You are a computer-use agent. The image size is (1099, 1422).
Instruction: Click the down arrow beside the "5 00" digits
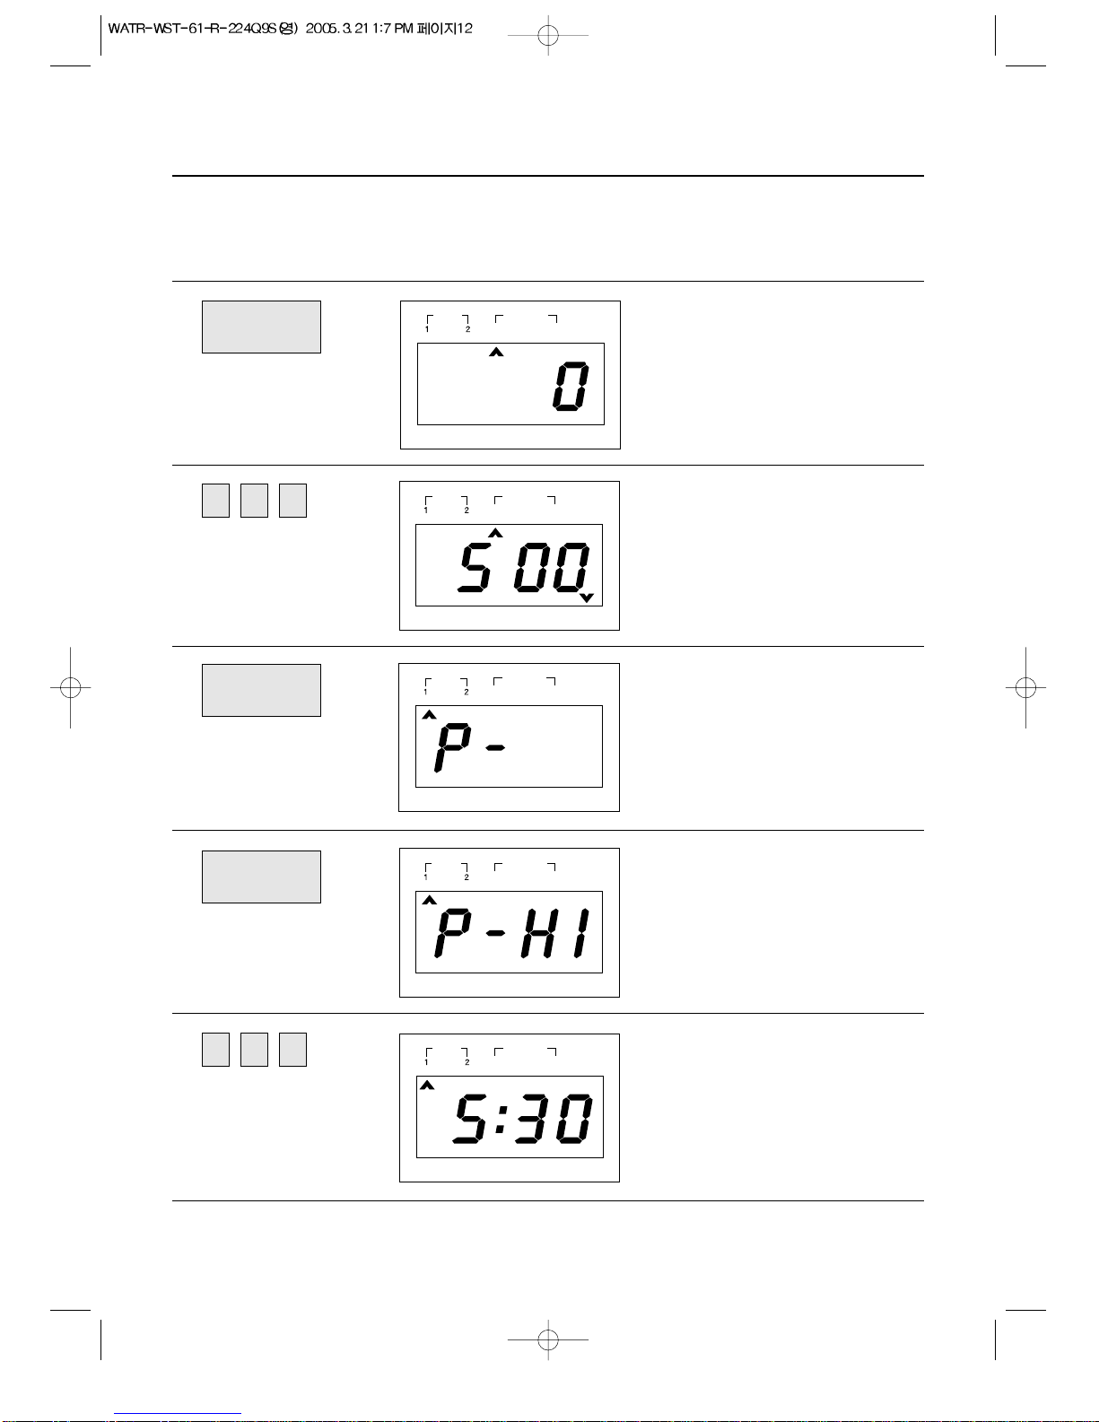(x=587, y=598)
